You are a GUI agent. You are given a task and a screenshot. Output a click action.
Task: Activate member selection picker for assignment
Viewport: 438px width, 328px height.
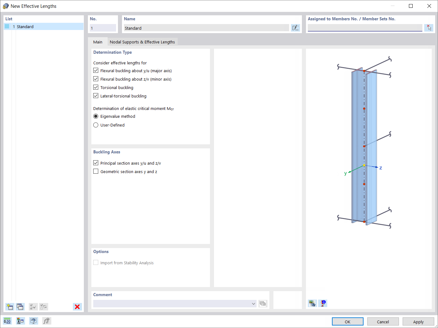pyautogui.click(x=429, y=27)
